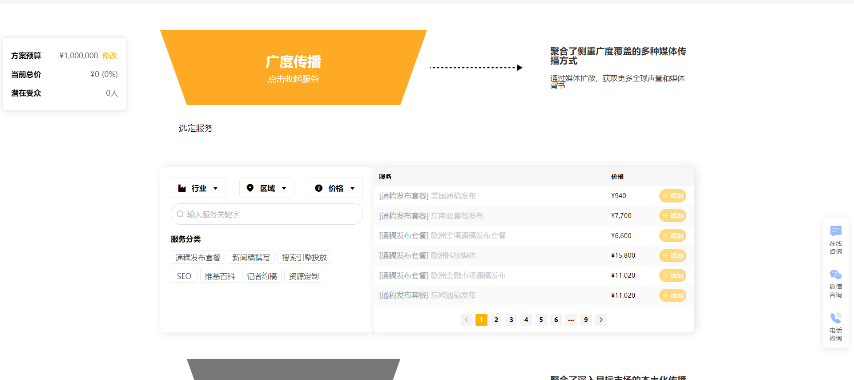The width and height of the screenshot is (854, 380).
Task: Open the 价格 filter dropdown
Action: 335,188
